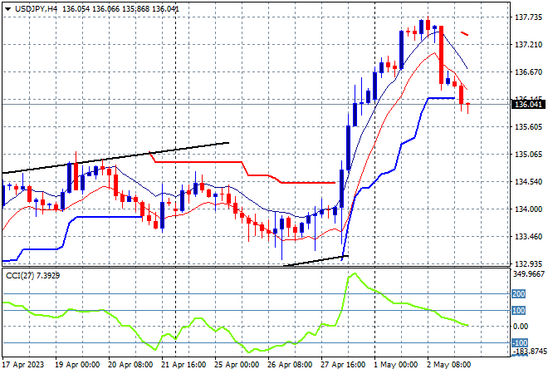Image resolution: width=548 pixels, height=374 pixels.
Task: Select the CCI 200 level tag
Action: (518, 294)
